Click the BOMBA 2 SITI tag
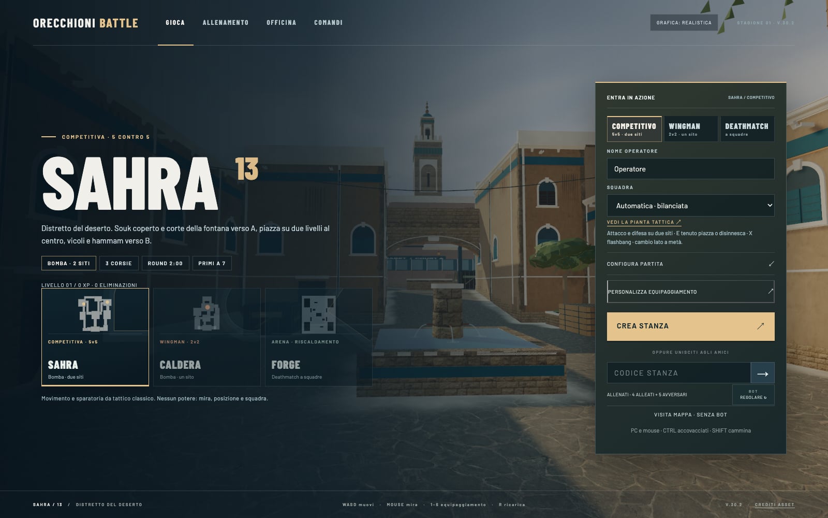The width and height of the screenshot is (828, 518). pos(69,263)
